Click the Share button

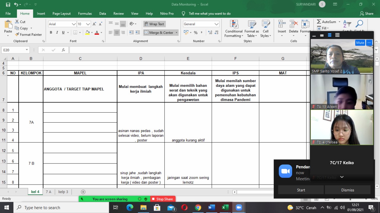pos(367,14)
